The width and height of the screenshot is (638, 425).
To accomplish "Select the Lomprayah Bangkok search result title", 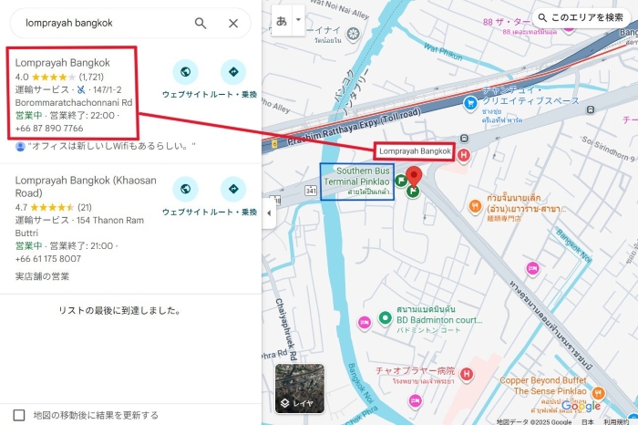I will 63,63.
